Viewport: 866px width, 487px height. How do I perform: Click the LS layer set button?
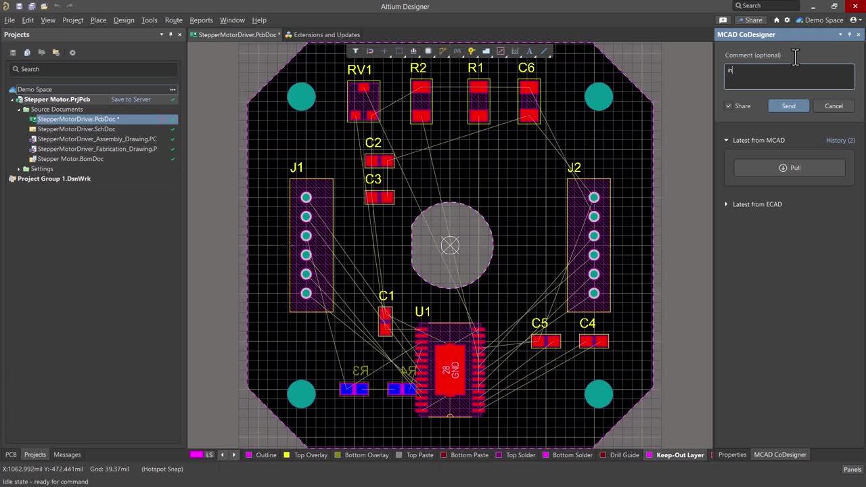pyautogui.click(x=210, y=455)
